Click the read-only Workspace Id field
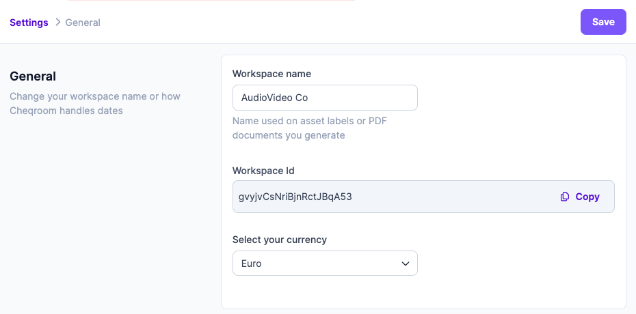 point(423,197)
